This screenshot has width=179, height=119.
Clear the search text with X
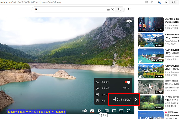[x=112, y=9]
